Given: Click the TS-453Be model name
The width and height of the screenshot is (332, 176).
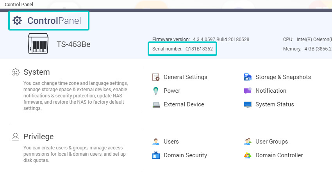Looking at the screenshot, I should 73,44.
